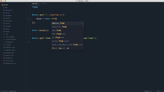Click the fresh project folder icon
The image size is (164, 92).
coord(3,5)
